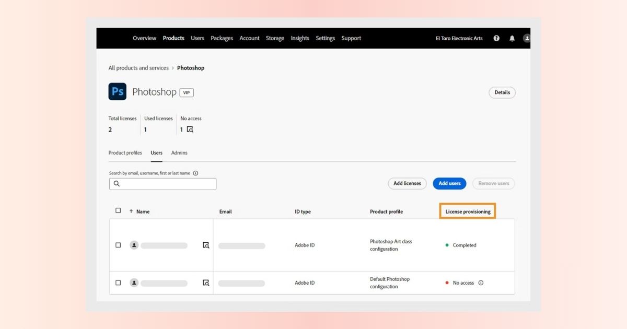Open Support in top navigation
This screenshot has width=627, height=329.
coord(351,38)
